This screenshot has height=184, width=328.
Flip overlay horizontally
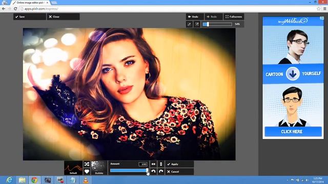pyautogui.click(x=153, y=164)
